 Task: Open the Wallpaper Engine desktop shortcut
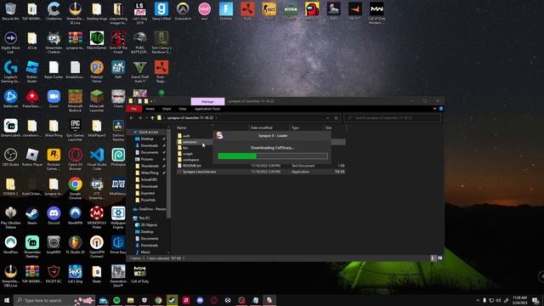coord(118,218)
